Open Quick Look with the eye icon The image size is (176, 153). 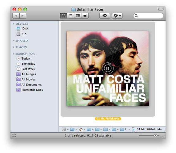105,16
